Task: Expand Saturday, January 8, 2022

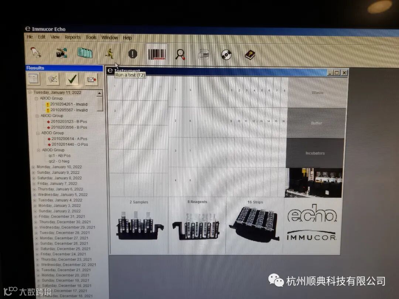Action: point(34,178)
